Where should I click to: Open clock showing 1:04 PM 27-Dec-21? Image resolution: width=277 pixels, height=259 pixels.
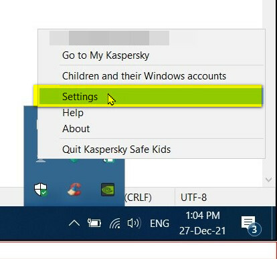pyautogui.click(x=203, y=223)
